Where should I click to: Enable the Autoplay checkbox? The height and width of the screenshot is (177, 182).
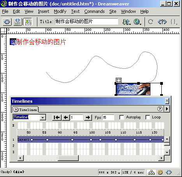coord(122,117)
